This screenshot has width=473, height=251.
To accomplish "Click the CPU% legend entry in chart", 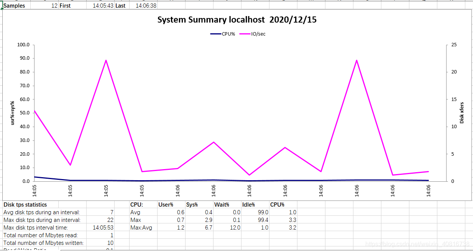I will [223, 34].
